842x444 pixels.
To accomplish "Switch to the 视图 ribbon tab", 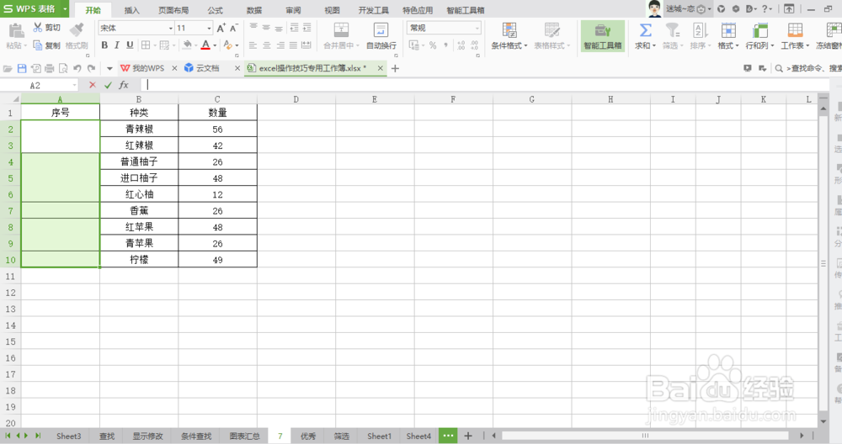I will [332, 10].
